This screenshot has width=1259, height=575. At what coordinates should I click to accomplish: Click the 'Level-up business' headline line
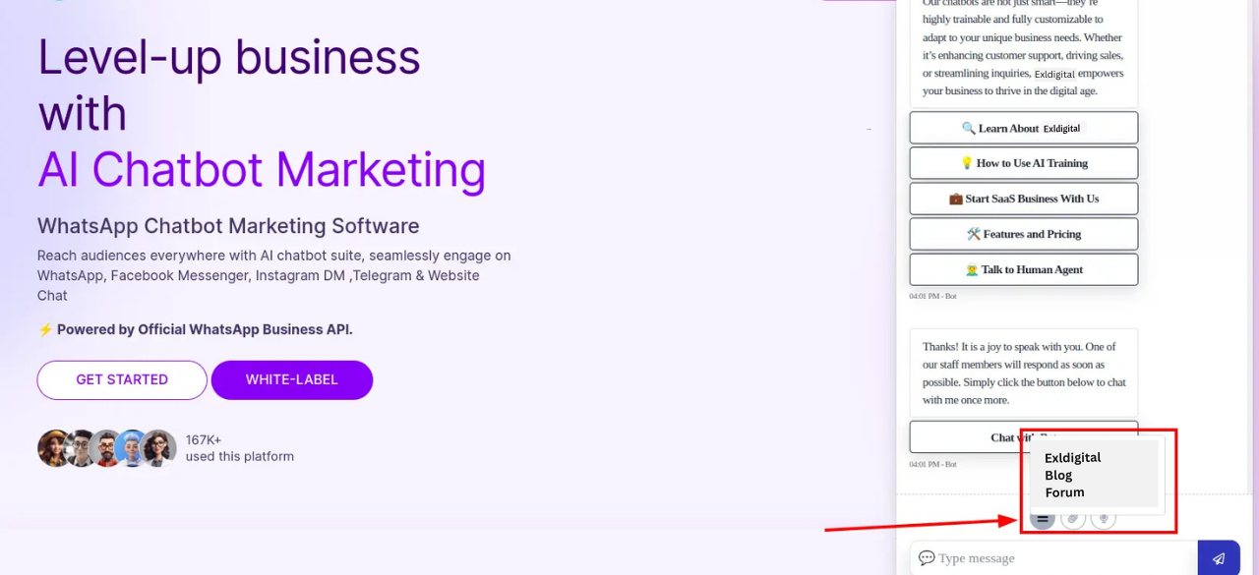[229, 57]
